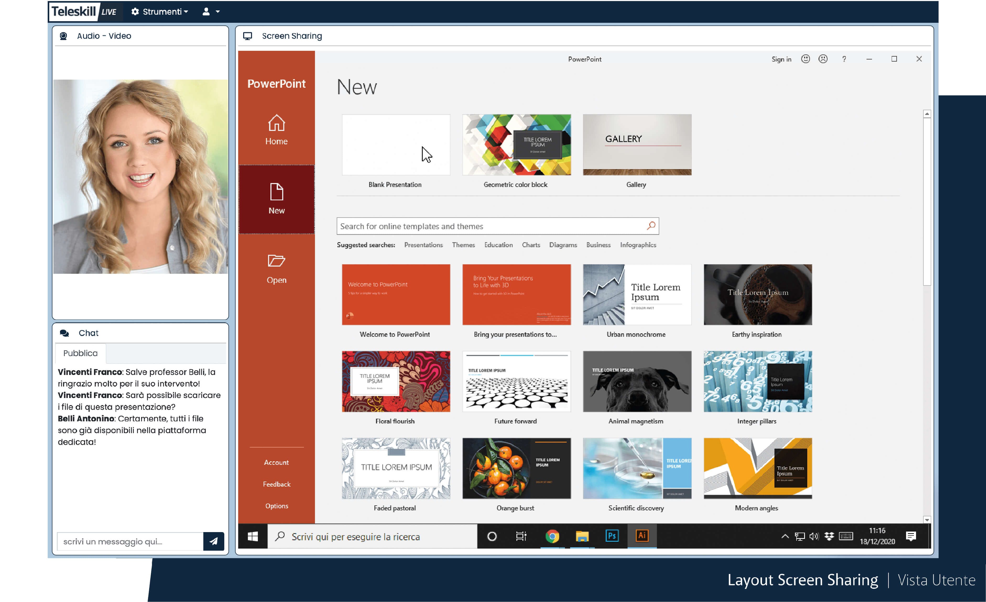Click the Education suggested search
Image resolution: width=986 pixels, height=602 pixels.
[x=498, y=245]
